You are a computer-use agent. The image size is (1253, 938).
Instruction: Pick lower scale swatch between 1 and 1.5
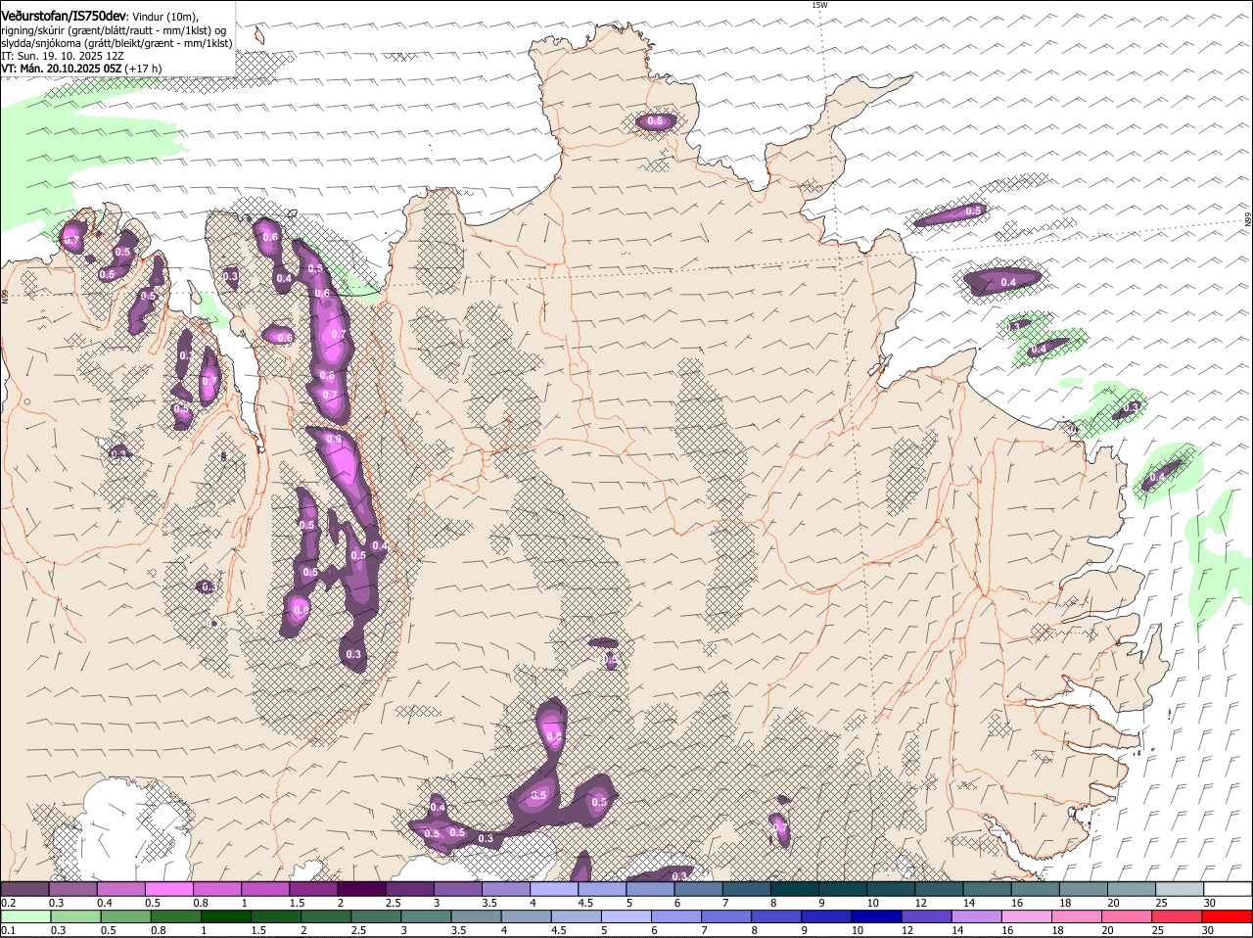[227, 916]
